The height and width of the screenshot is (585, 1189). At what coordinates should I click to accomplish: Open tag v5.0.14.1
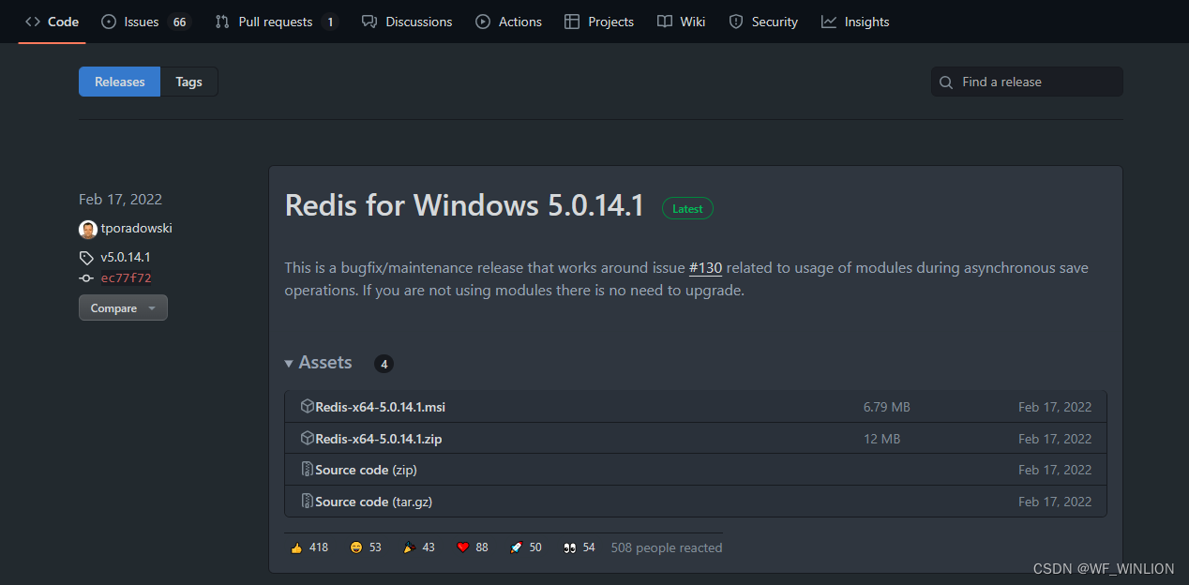126,257
